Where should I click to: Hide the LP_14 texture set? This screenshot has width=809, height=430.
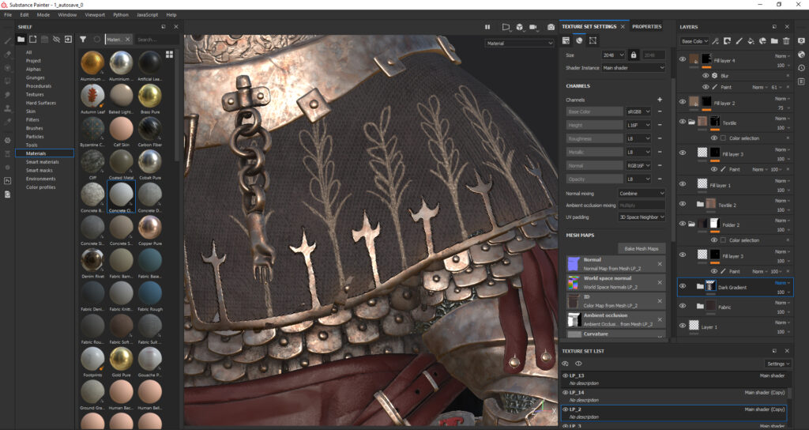[565, 392]
